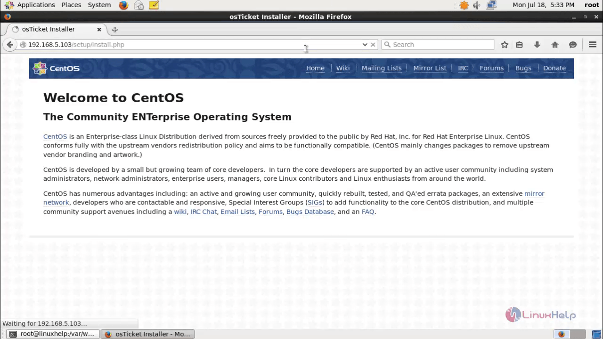Screen dimensions: 603x339
Task: Open the Home link in CentOS header
Action: point(315,68)
